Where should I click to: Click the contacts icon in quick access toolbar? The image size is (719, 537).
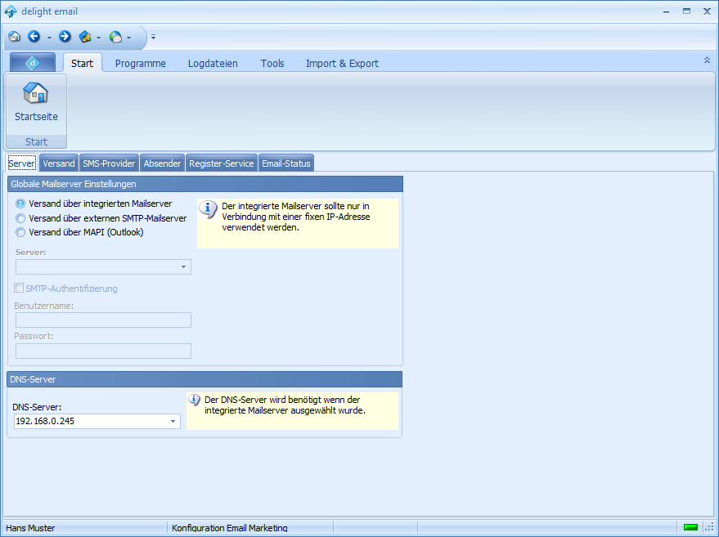coord(85,37)
